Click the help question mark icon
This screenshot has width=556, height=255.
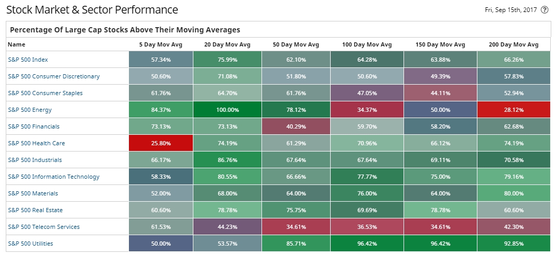coord(544,10)
